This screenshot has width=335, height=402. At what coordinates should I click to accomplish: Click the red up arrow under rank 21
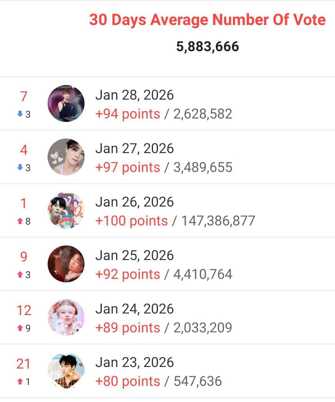pyautogui.click(x=20, y=382)
